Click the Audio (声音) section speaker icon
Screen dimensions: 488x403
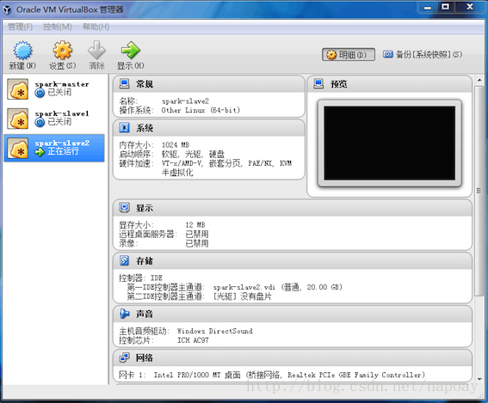pos(125,314)
